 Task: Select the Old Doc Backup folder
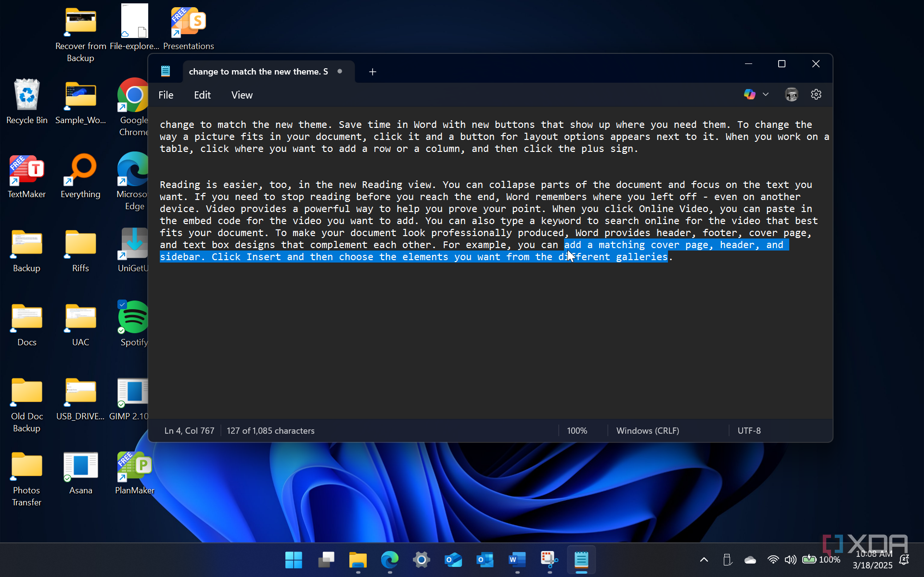point(27,405)
